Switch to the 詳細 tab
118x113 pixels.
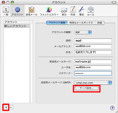(x=100, y=23)
